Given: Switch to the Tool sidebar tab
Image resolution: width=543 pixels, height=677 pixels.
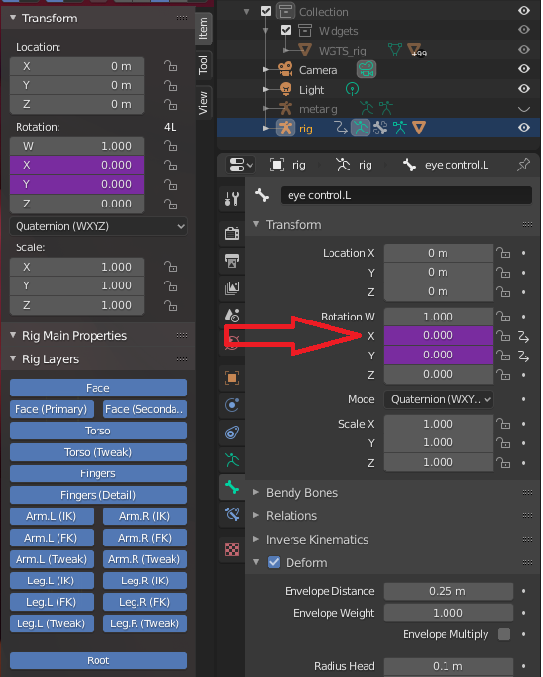Looking at the screenshot, I should click(x=203, y=64).
